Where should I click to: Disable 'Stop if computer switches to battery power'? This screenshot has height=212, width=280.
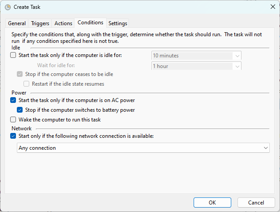(x=19, y=110)
